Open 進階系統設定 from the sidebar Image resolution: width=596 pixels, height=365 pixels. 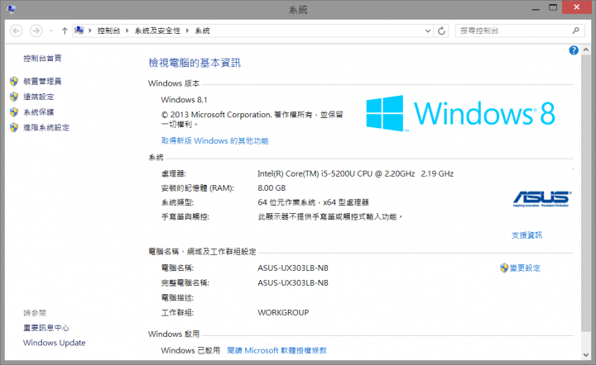tap(46, 127)
